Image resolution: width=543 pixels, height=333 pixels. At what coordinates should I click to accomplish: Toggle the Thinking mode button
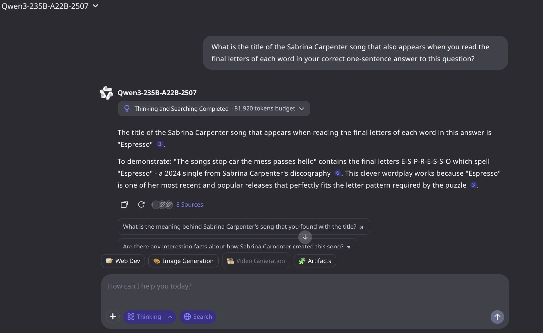point(144,317)
